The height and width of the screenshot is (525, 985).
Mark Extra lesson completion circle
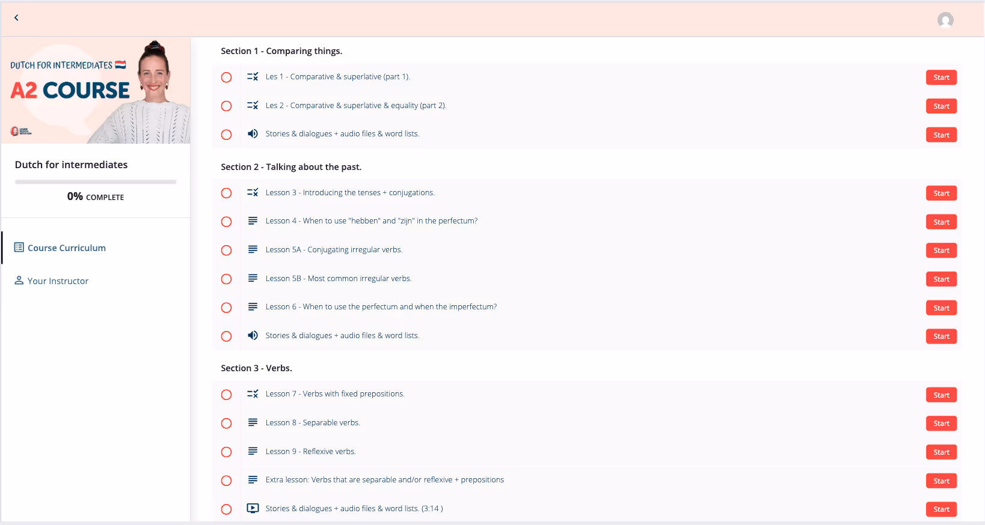click(x=226, y=481)
